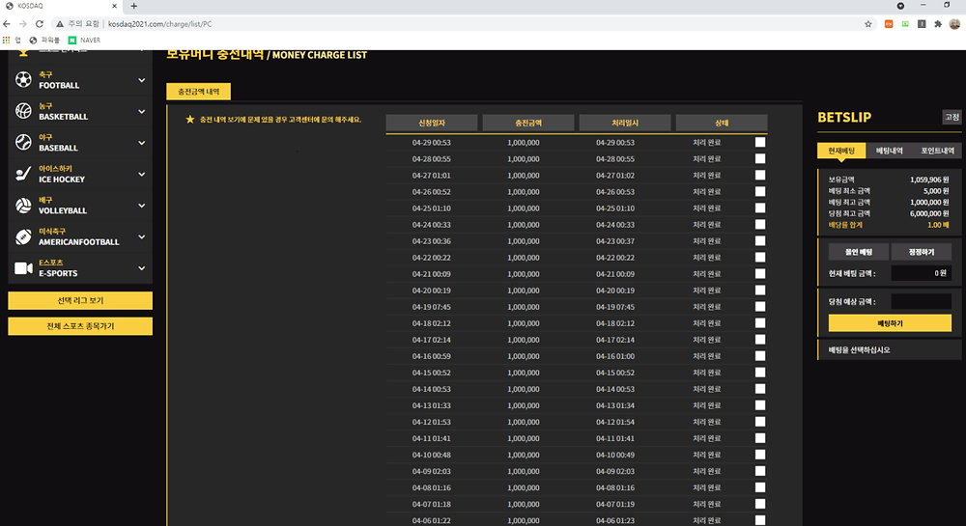Click the Ice Hockey stick icon
This screenshot has width=966, height=526.
23,174
